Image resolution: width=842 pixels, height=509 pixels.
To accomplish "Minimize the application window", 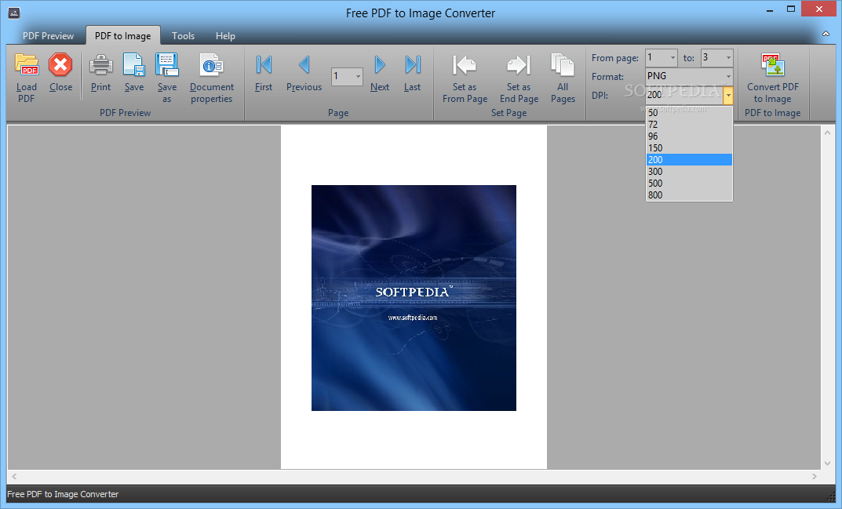I will [770, 9].
